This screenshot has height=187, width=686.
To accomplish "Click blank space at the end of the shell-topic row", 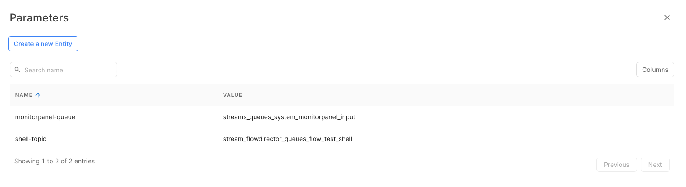I will pyautogui.click(x=538, y=139).
